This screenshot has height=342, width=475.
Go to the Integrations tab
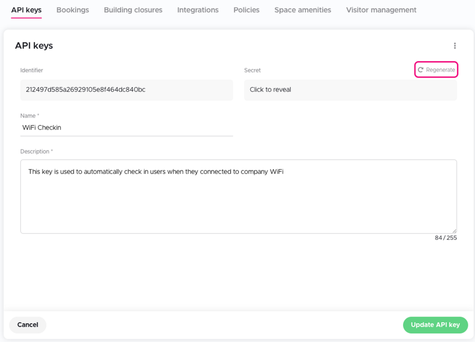tap(198, 10)
